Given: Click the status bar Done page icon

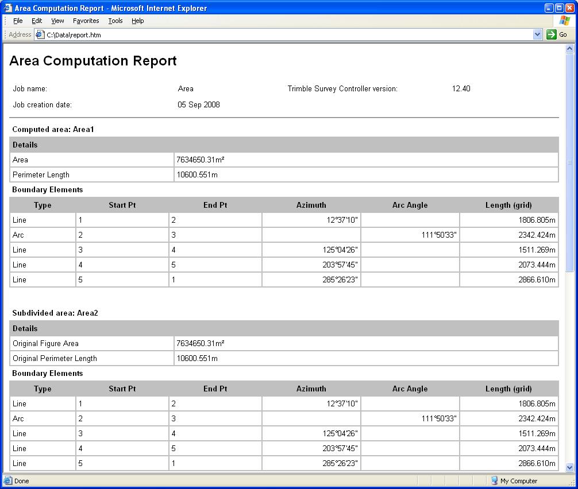Looking at the screenshot, I should [7, 481].
